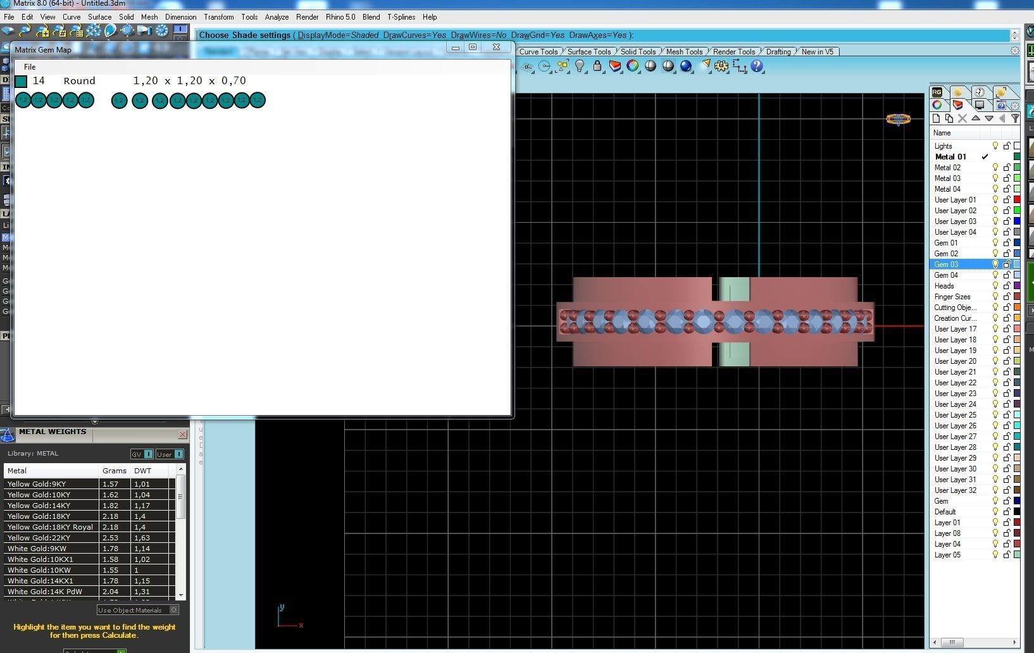Click the Metal Weights cone icon

click(8, 434)
